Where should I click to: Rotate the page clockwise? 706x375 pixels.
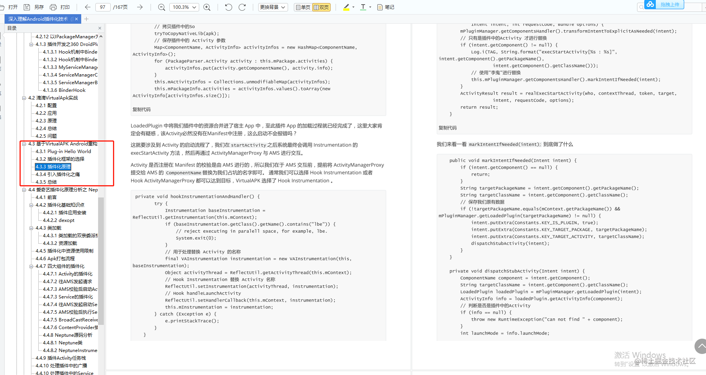pos(242,7)
